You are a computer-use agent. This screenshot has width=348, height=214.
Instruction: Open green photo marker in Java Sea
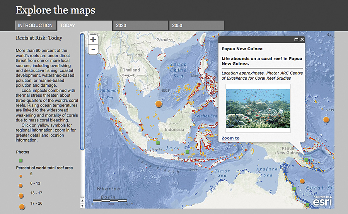(x=187, y=152)
